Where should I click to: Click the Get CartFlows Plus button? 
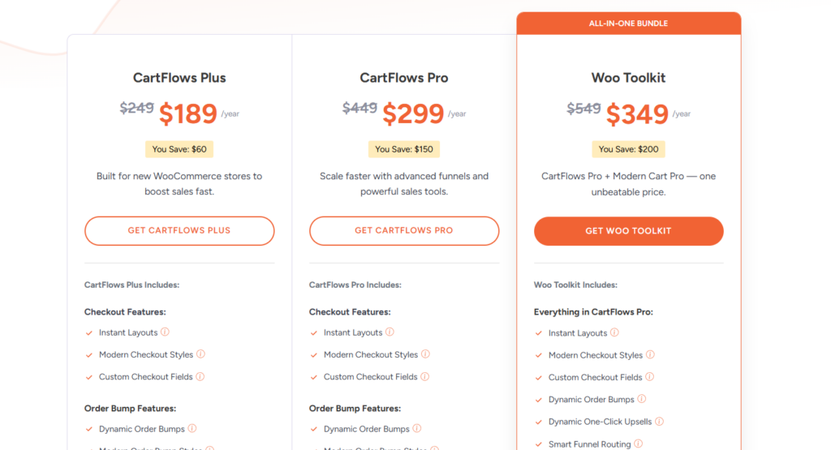coord(179,230)
